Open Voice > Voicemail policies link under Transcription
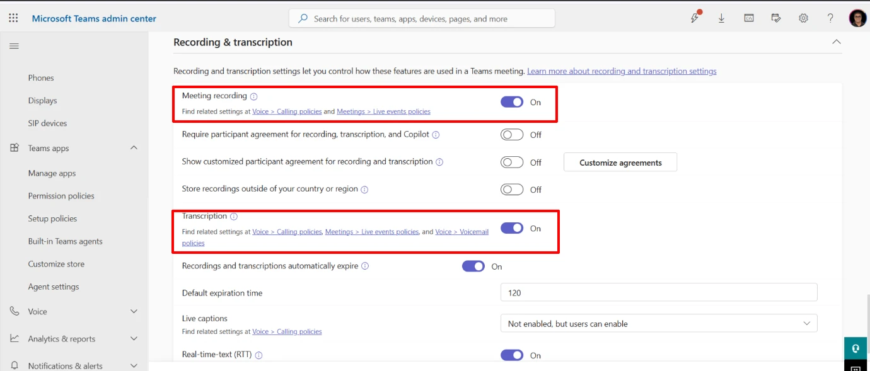The image size is (870, 371). [x=461, y=232]
